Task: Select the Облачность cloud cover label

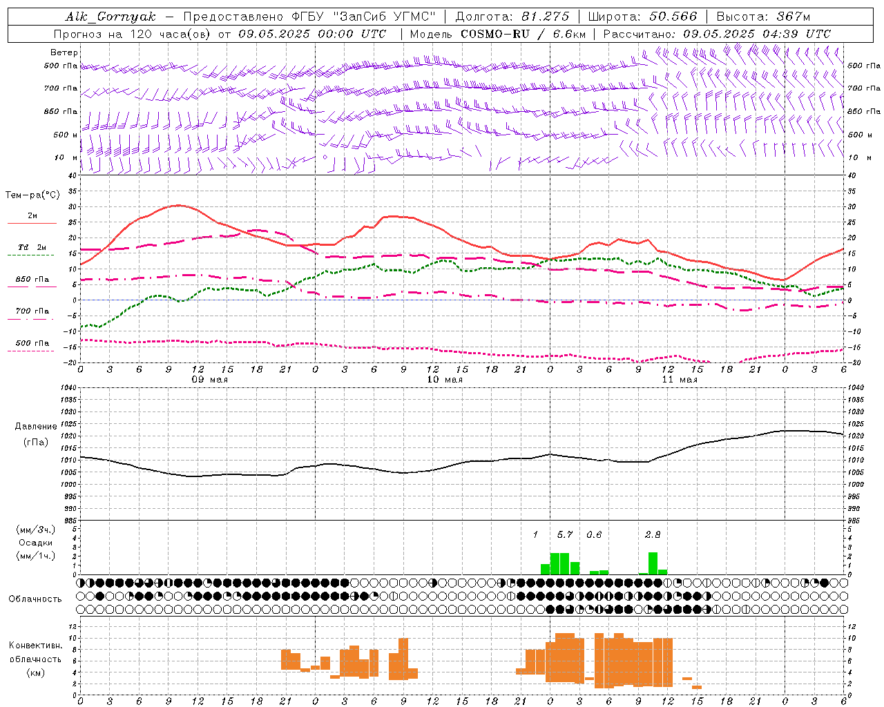Action: point(35,599)
